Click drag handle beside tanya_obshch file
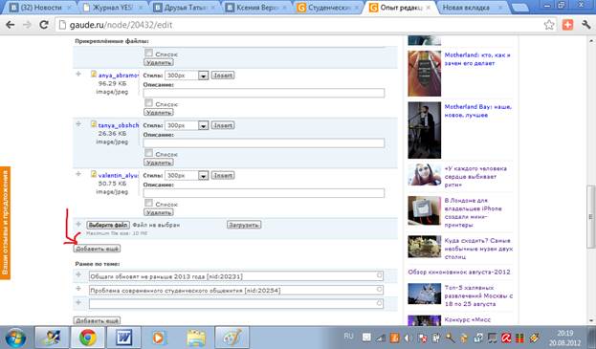This screenshot has width=596, height=349. point(78,123)
